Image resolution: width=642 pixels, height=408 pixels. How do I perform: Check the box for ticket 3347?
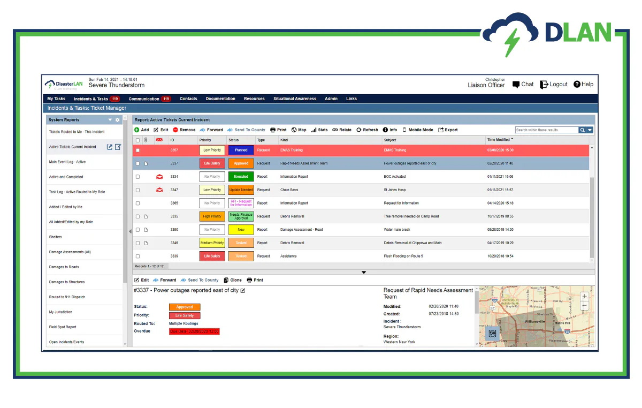point(137,190)
